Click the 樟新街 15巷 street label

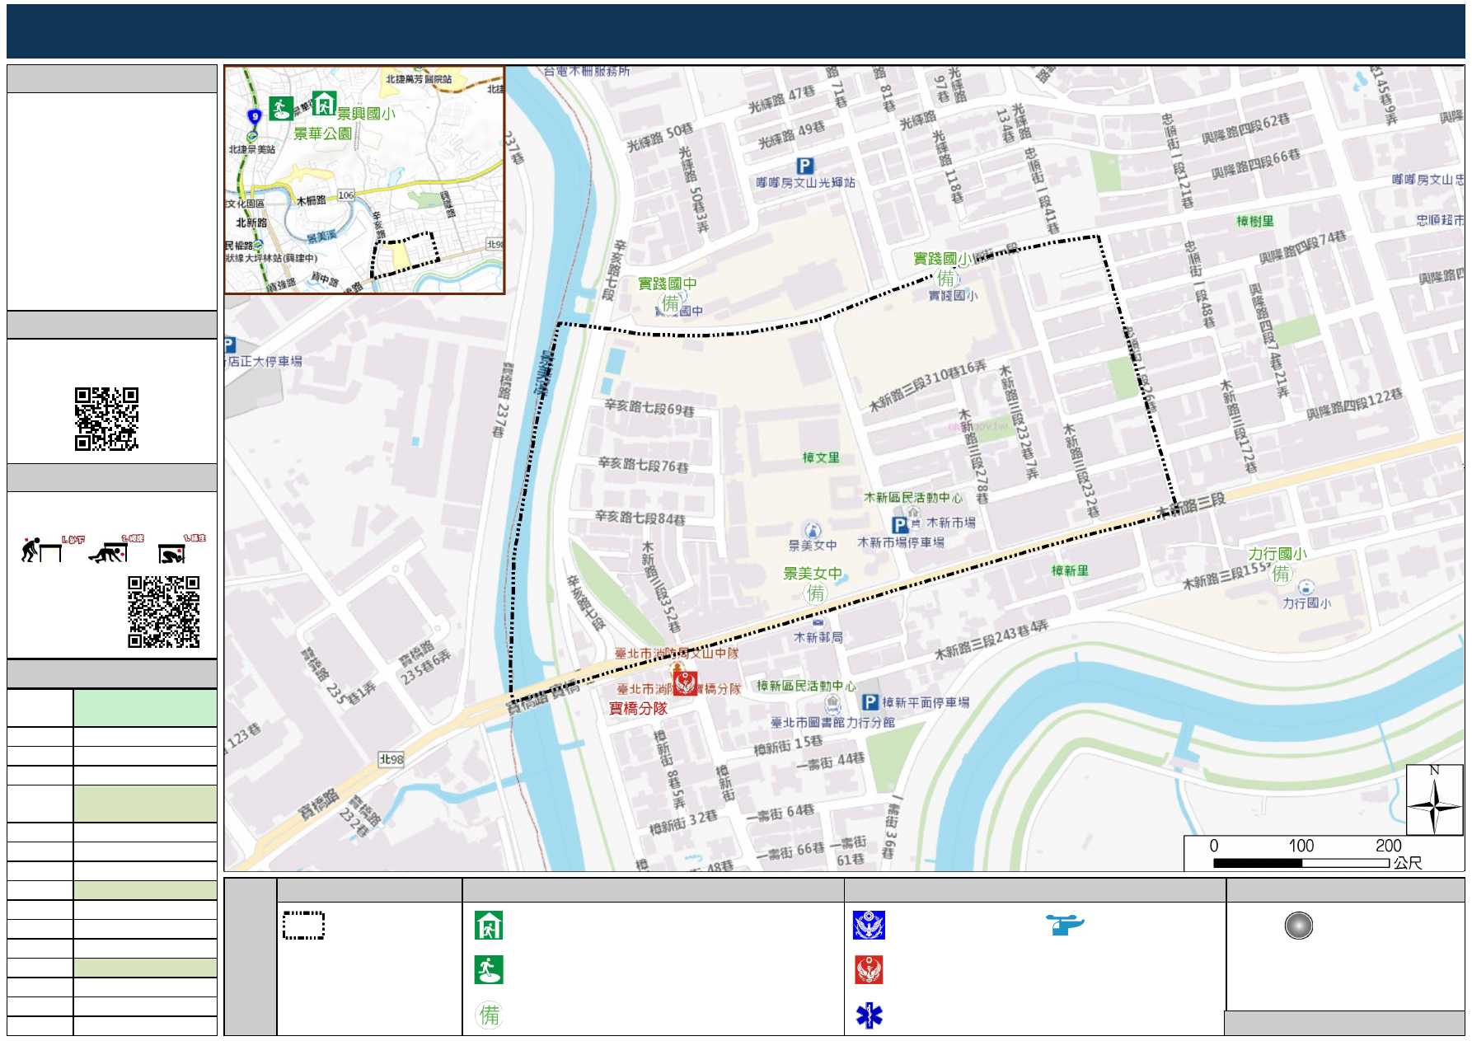(x=788, y=745)
